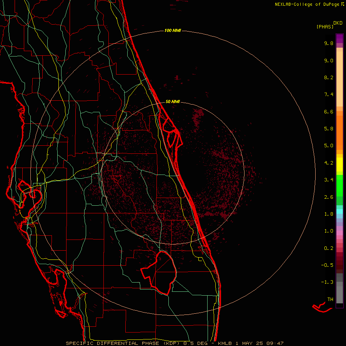The width and height of the screenshot is (346, 346).
Task: Click the -0.5 value on color scale
Action: [x=327, y=265]
